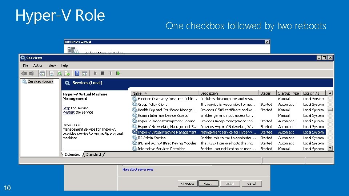
Task: Select Hyper-V Image Management Service name
Action: tap(166, 121)
